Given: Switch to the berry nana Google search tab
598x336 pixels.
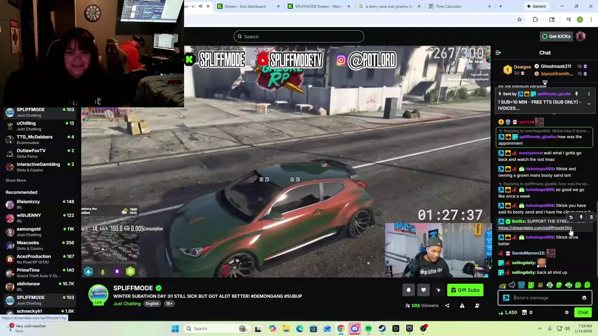Looking at the screenshot, I should [389, 7].
